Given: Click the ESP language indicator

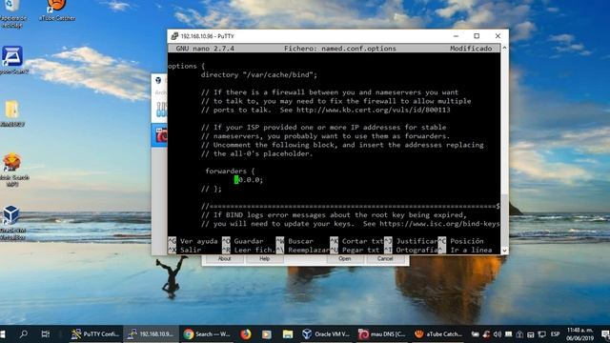Looking at the screenshot, I should (x=555, y=334).
